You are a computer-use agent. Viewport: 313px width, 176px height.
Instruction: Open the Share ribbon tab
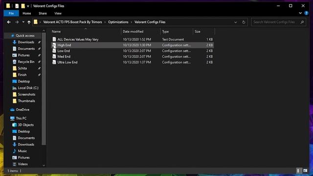coord(43,13)
